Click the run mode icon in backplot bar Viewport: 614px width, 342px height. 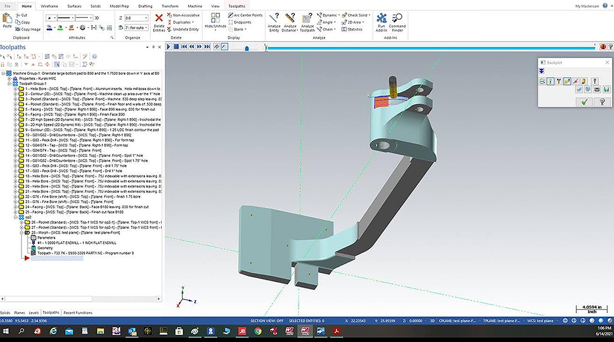[x=224, y=47]
